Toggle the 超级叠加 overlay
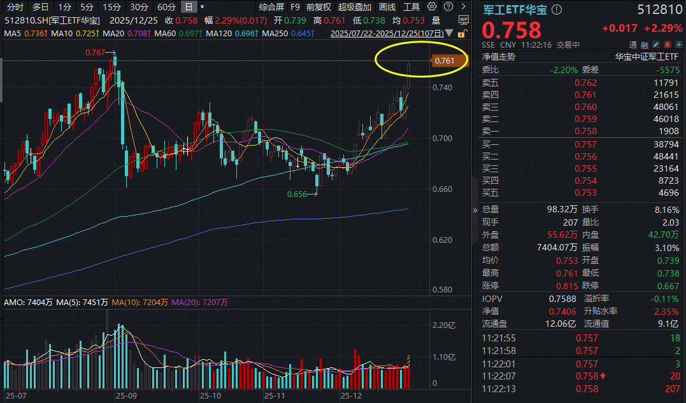The image size is (686, 403). tap(354, 7)
